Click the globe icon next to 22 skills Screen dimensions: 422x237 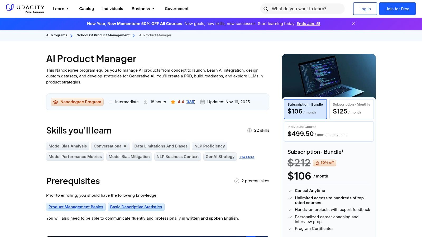(250, 130)
